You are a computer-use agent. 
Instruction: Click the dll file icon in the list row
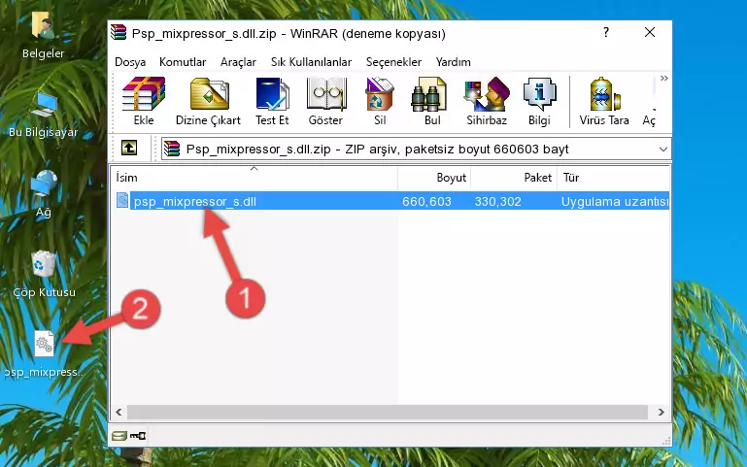(x=122, y=200)
